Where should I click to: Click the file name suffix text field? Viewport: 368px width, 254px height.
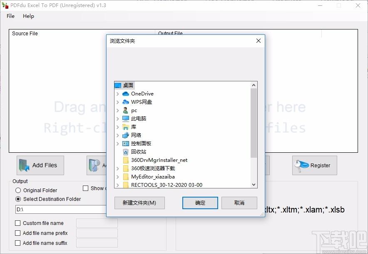point(97,243)
